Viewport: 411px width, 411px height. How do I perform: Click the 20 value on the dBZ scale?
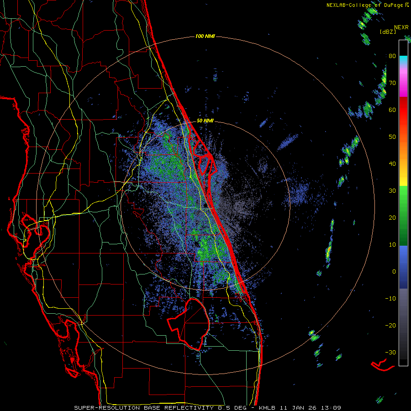[392, 218]
